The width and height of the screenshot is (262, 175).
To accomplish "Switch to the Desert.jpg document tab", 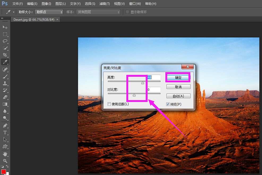I will [x=34, y=20].
